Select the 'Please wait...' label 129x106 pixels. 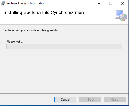tap(14, 42)
